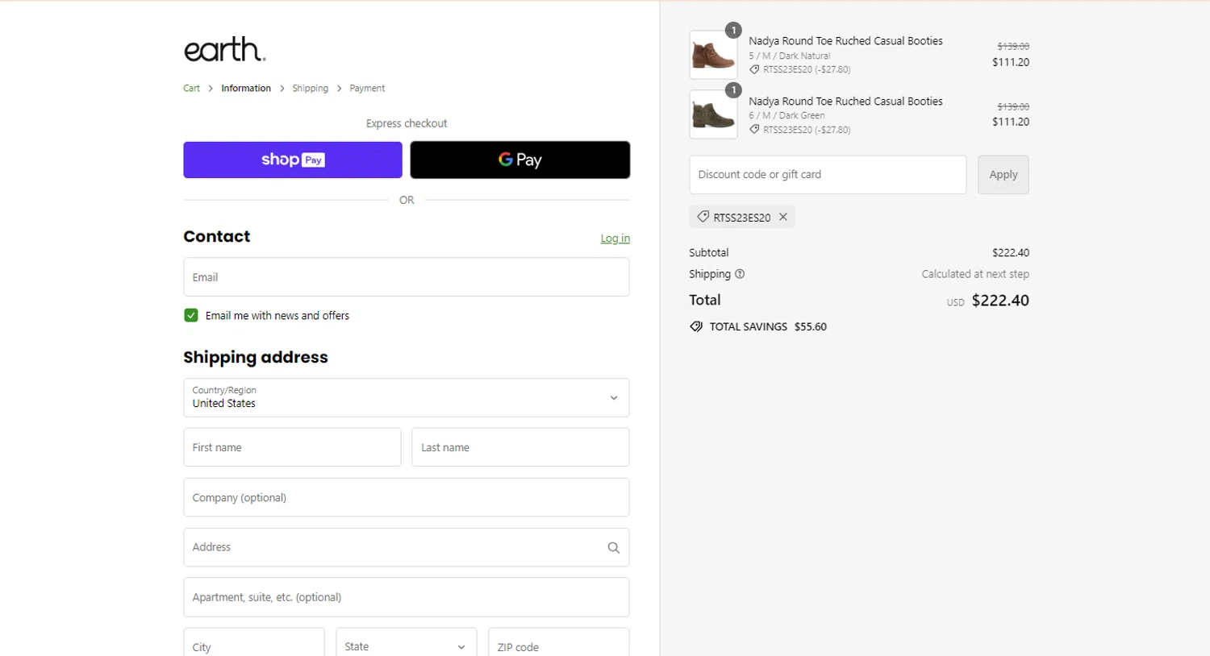Click "6 / M / Dark Green" variant text

pos(786,115)
